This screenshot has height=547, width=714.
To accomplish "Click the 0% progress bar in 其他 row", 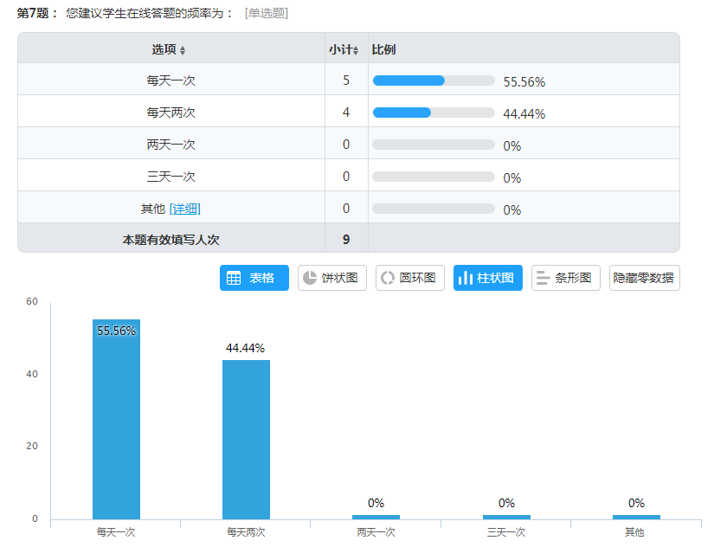I will click(434, 209).
